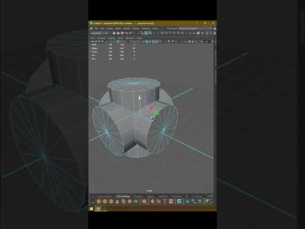The width and height of the screenshot is (305, 229).
Task: Open the viewport Lighting menu
Action: [111, 38]
